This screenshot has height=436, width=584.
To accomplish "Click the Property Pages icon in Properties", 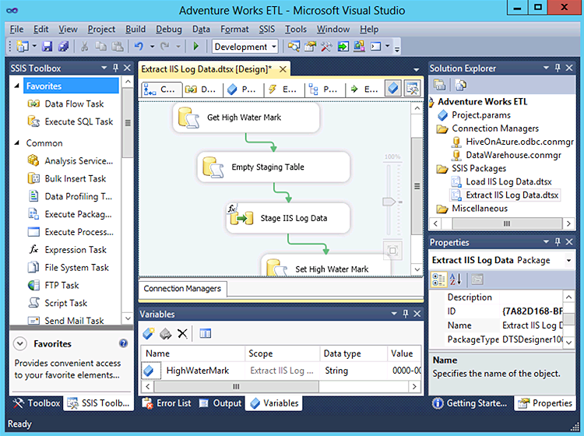I will 477,280.
